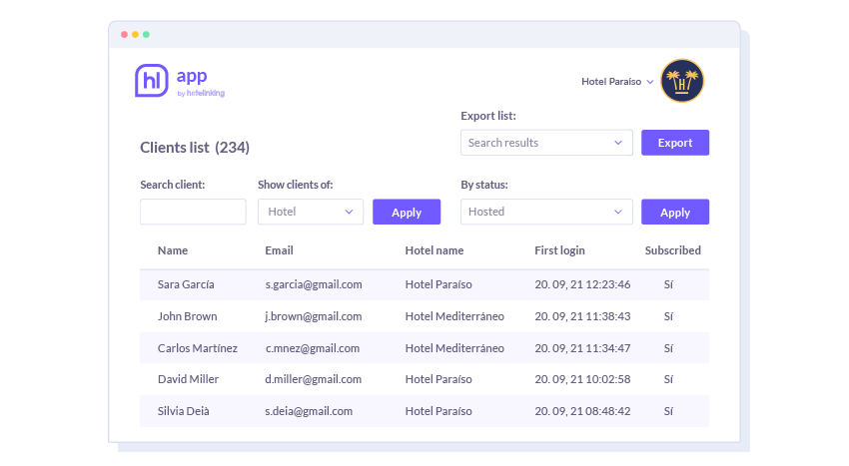The width and height of the screenshot is (849, 466).
Task: Click the yellow window minimize dot
Action: tap(136, 35)
